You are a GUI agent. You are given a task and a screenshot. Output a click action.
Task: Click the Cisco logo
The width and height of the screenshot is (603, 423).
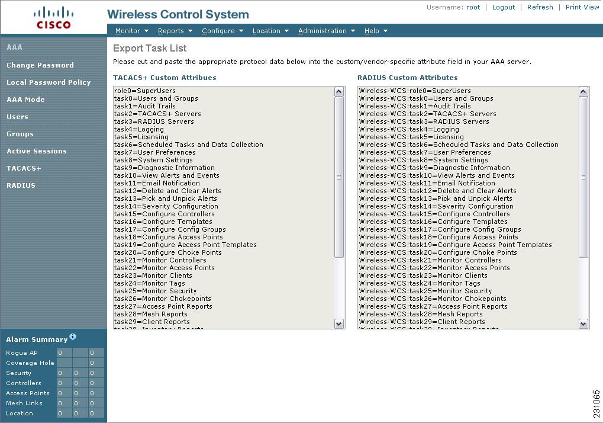click(53, 18)
